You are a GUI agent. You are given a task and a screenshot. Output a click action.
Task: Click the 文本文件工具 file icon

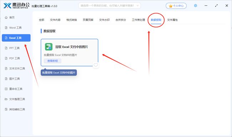point(6,68)
